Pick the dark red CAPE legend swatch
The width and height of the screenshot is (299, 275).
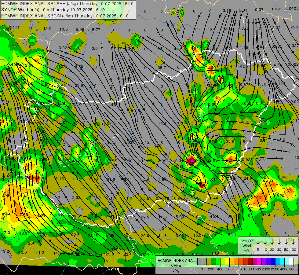250,261
